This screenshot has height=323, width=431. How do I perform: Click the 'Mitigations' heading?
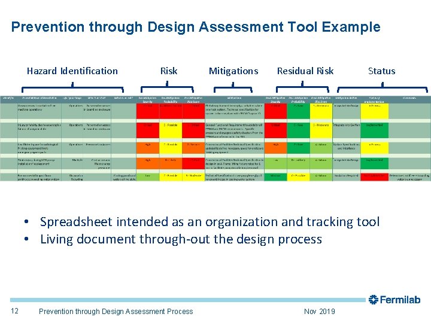233,71
